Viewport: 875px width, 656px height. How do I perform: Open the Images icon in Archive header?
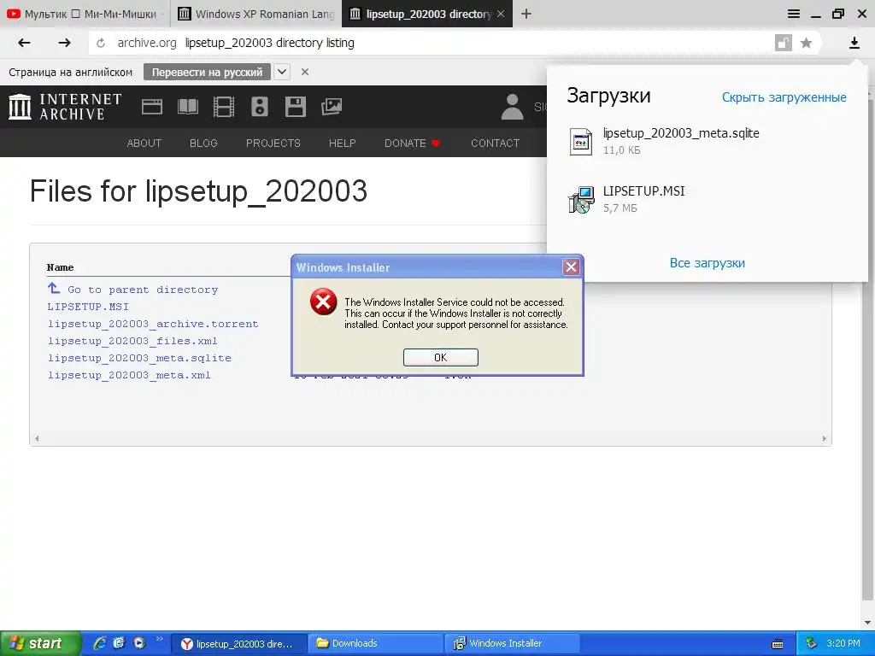[x=332, y=107]
